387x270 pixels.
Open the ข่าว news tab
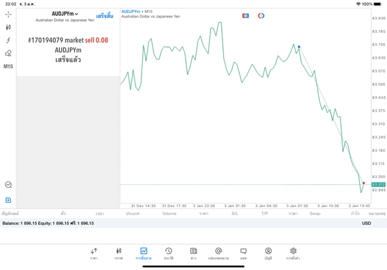click(x=193, y=253)
